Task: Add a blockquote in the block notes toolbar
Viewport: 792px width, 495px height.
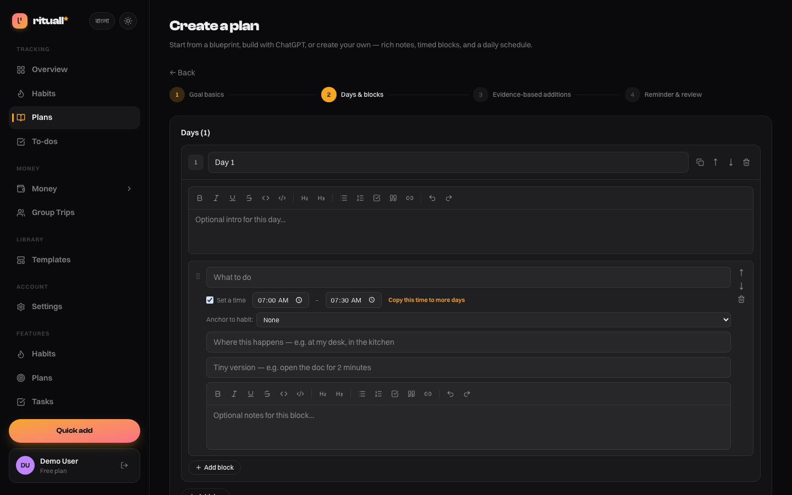Action: coord(411,394)
